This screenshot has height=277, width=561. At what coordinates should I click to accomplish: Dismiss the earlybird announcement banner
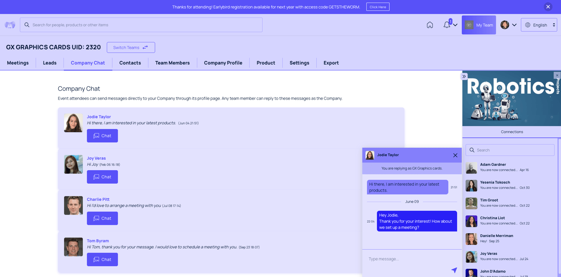coord(548,7)
